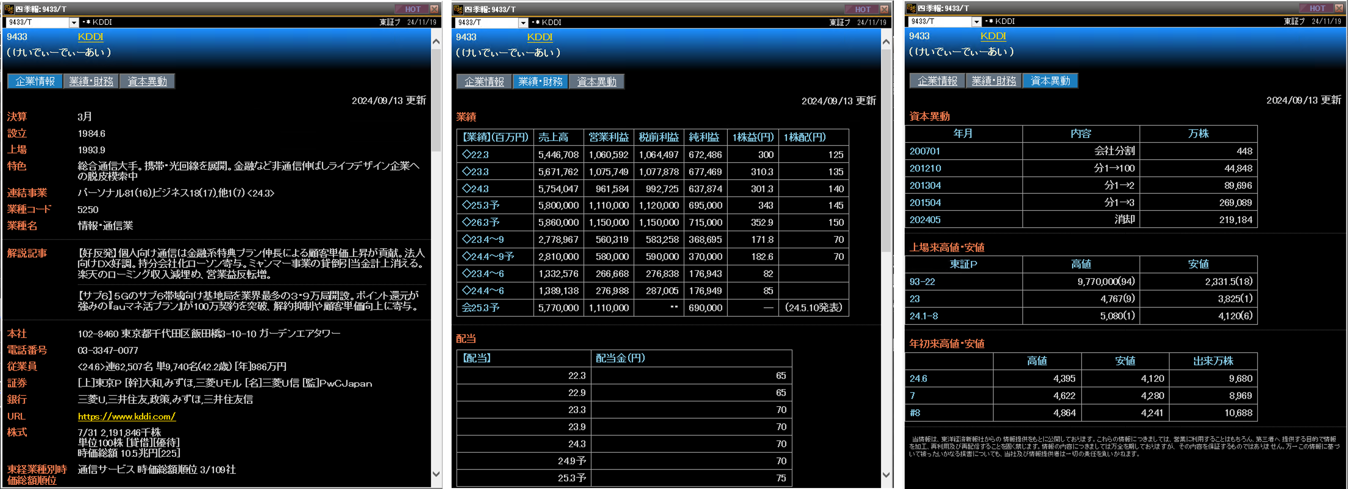Click the 四季報 app icon in left window title bar
This screenshot has width=1348, height=489.
pos(9,9)
